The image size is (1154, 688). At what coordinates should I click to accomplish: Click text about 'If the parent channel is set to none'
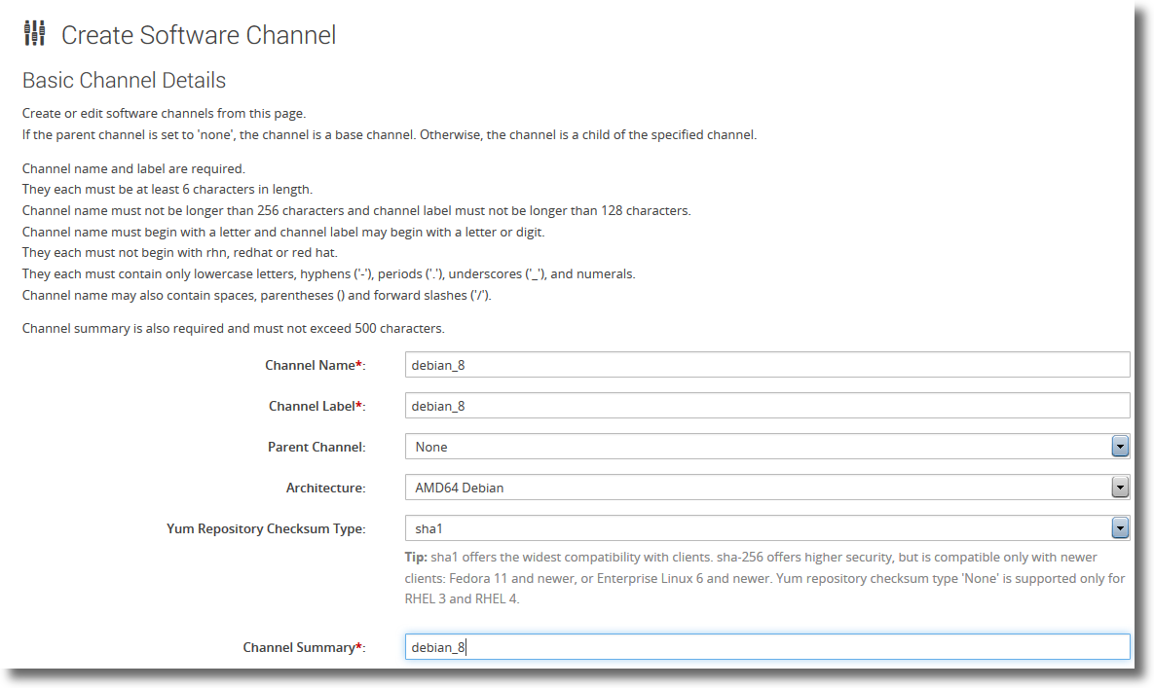pyautogui.click(x=390, y=135)
